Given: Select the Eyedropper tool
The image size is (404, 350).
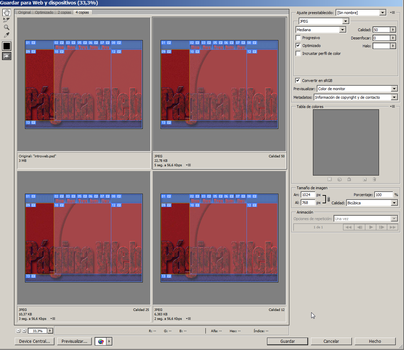Looking at the screenshot, I should click(7, 35).
